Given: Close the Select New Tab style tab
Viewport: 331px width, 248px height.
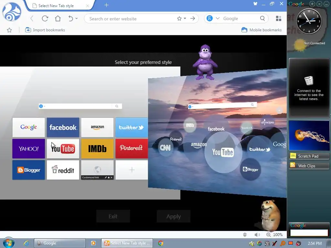Looking at the screenshot, I should tap(87, 6).
